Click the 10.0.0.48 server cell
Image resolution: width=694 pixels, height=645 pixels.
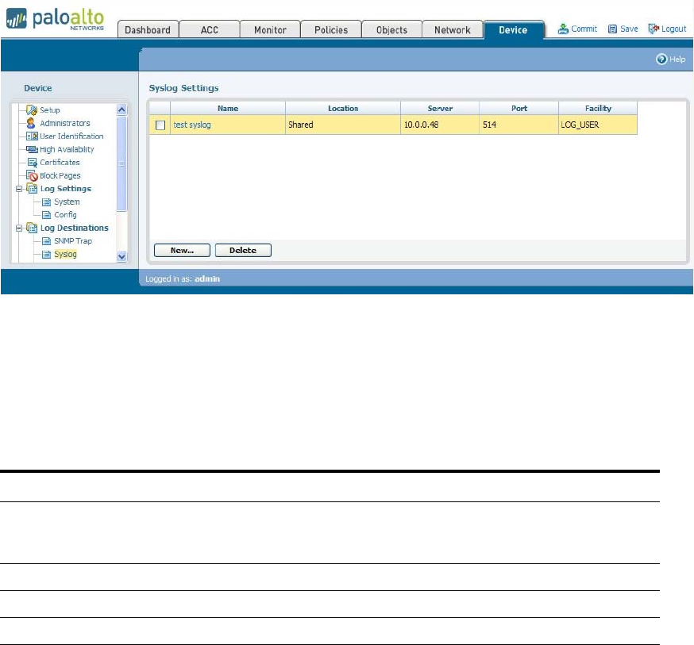click(x=440, y=125)
